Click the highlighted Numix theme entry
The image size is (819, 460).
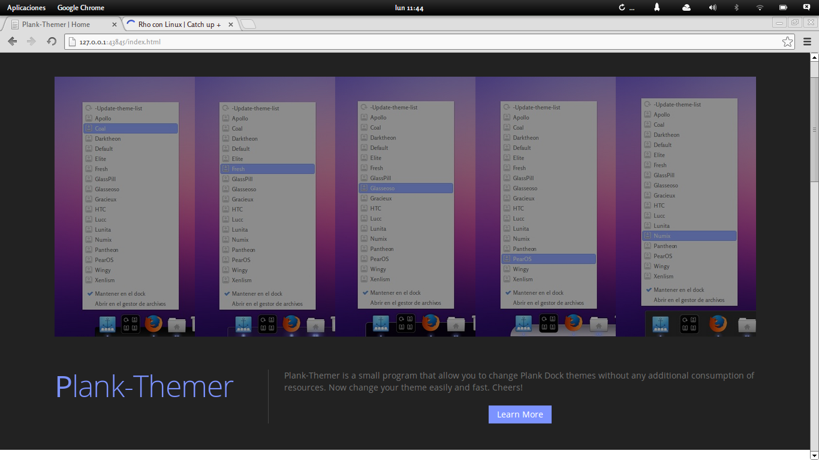point(689,236)
